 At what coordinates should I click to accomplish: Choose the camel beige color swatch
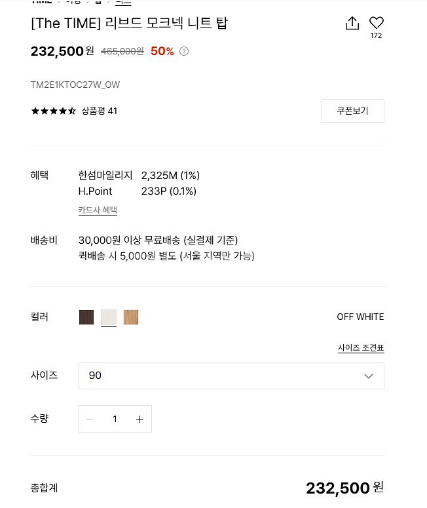[x=131, y=317]
